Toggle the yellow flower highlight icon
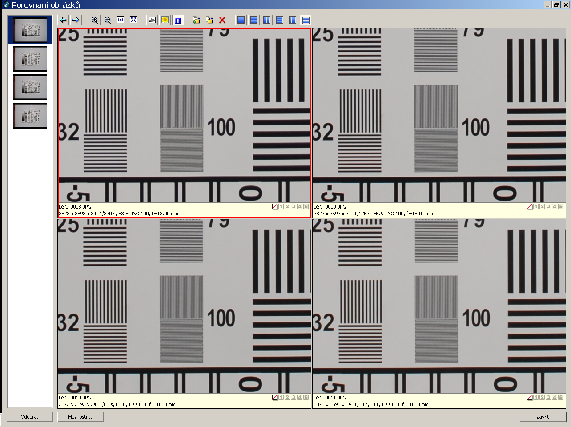This screenshot has width=571, height=427. [165, 20]
